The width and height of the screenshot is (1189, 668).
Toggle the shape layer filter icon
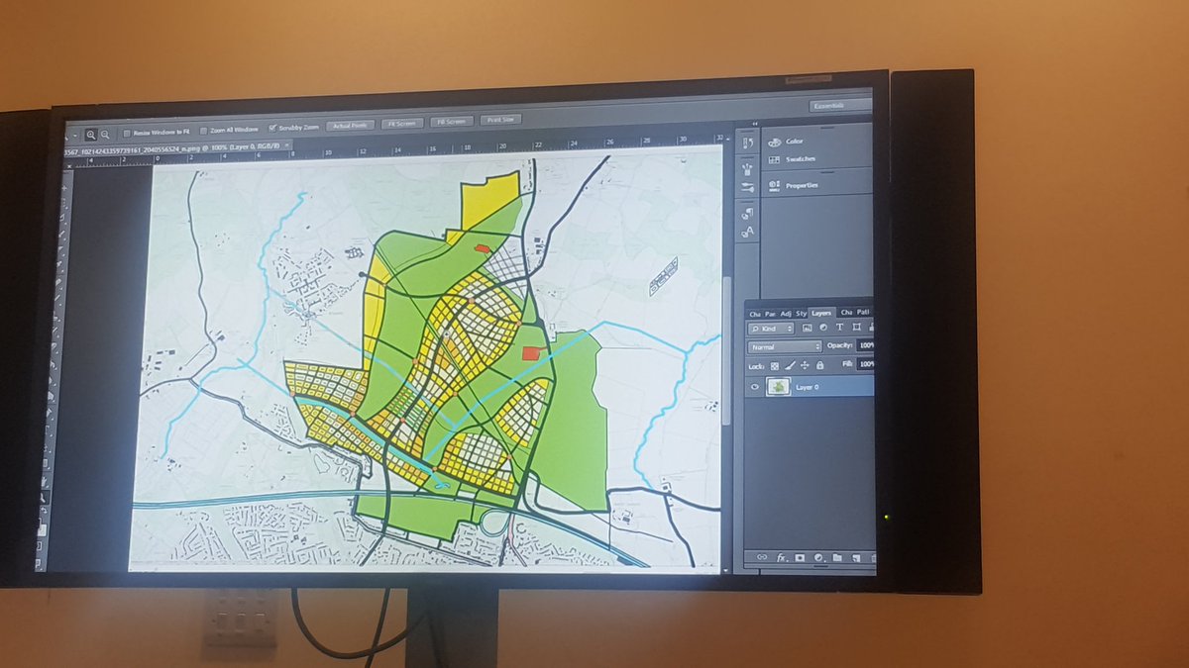point(856,327)
